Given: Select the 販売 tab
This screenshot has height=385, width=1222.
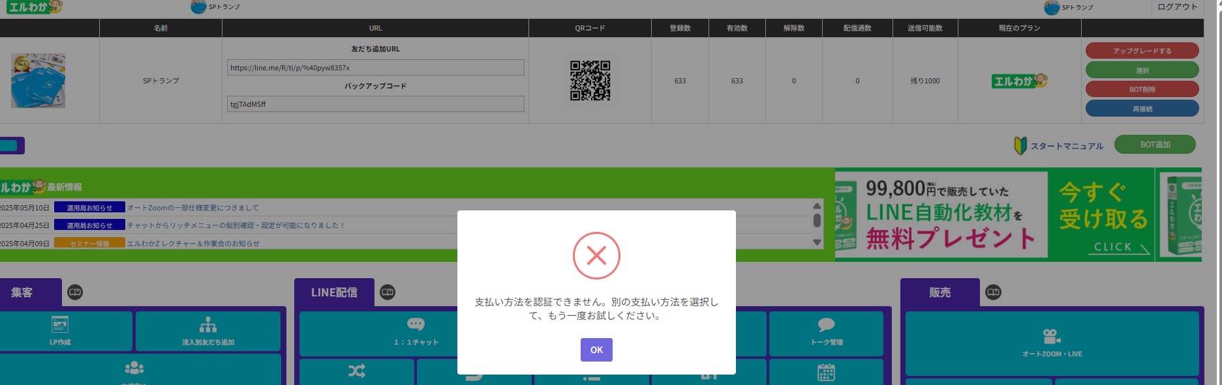Looking at the screenshot, I should click(x=940, y=292).
